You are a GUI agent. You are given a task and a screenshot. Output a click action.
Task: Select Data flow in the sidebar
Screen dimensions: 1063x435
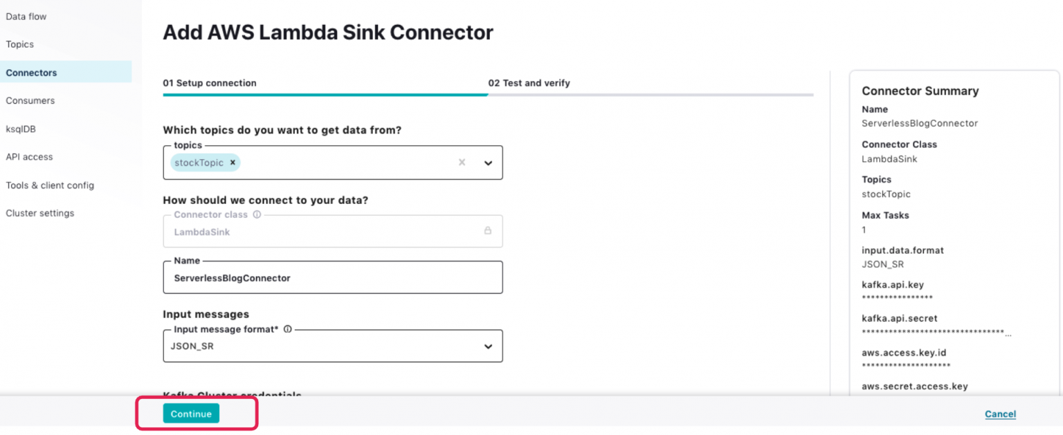[x=26, y=16]
